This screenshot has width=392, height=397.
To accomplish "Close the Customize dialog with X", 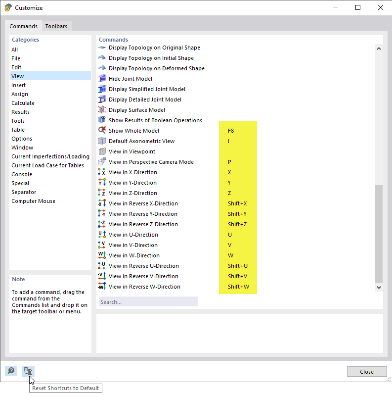I will point(380,7).
